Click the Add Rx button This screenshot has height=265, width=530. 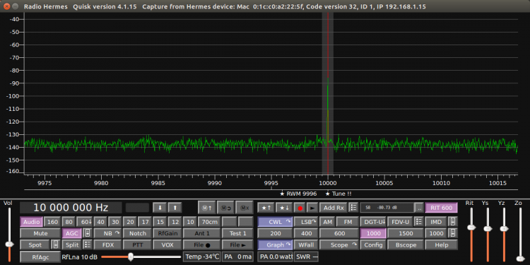[334, 208]
